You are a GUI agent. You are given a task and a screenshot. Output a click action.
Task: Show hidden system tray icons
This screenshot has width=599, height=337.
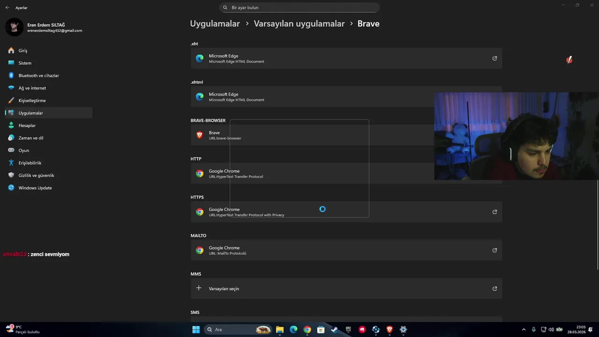tap(523, 330)
